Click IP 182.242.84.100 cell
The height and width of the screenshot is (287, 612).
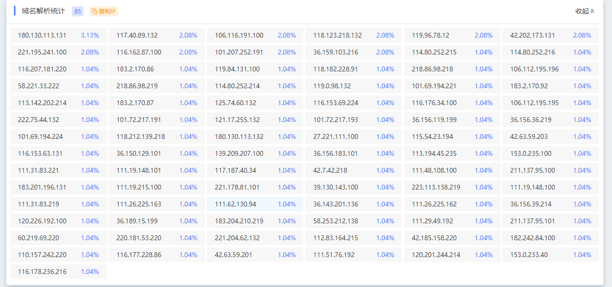[550, 238]
